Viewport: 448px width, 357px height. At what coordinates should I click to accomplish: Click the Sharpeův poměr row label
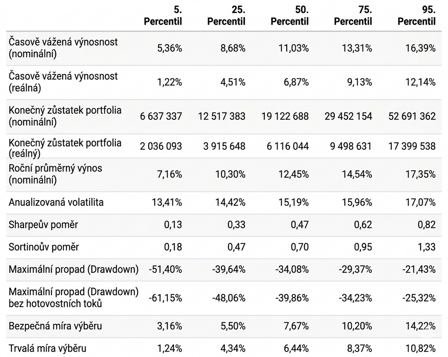tap(44, 225)
